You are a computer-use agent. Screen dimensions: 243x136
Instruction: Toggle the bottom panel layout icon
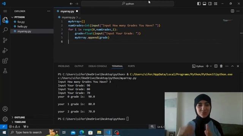click(204, 4)
